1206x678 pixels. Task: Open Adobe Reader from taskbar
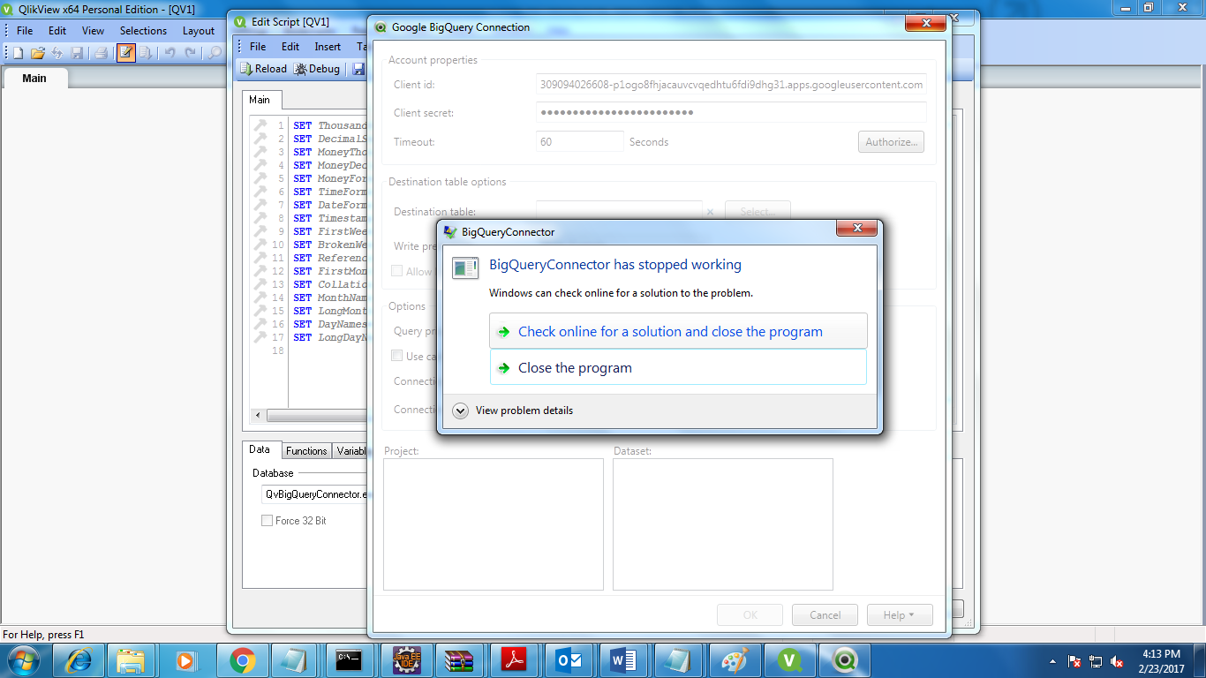coord(515,659)
